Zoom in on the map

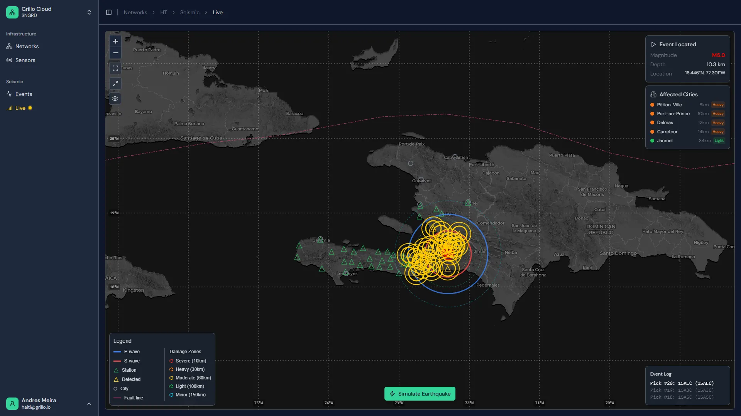coord(115,41)
